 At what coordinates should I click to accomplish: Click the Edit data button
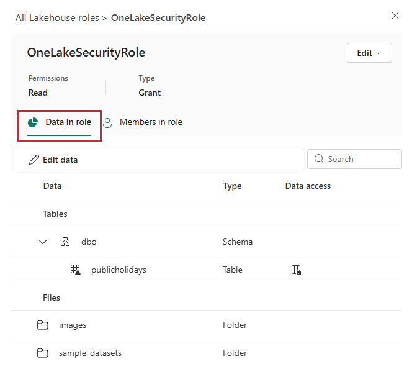coord(53,160)
